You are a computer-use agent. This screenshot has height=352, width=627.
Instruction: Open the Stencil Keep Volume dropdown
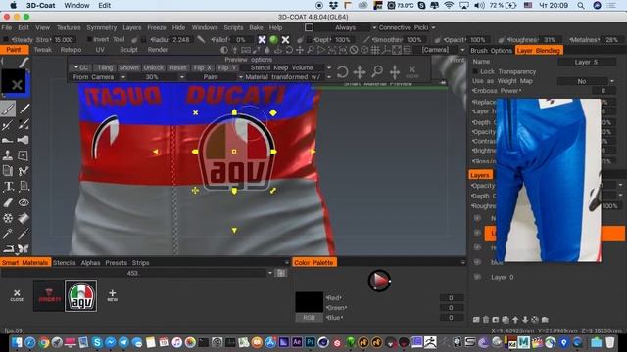287,67
